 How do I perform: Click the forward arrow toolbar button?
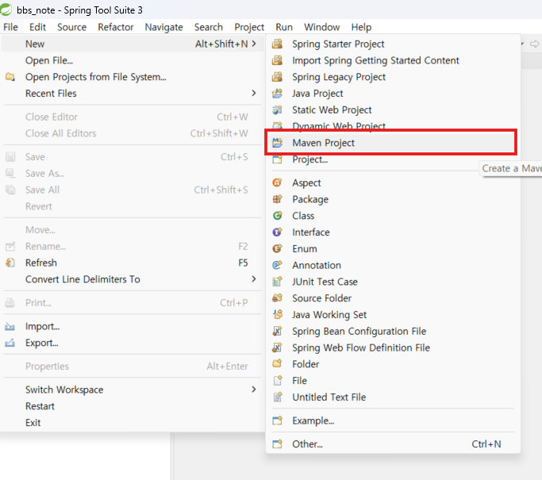[x=535, y=44]
